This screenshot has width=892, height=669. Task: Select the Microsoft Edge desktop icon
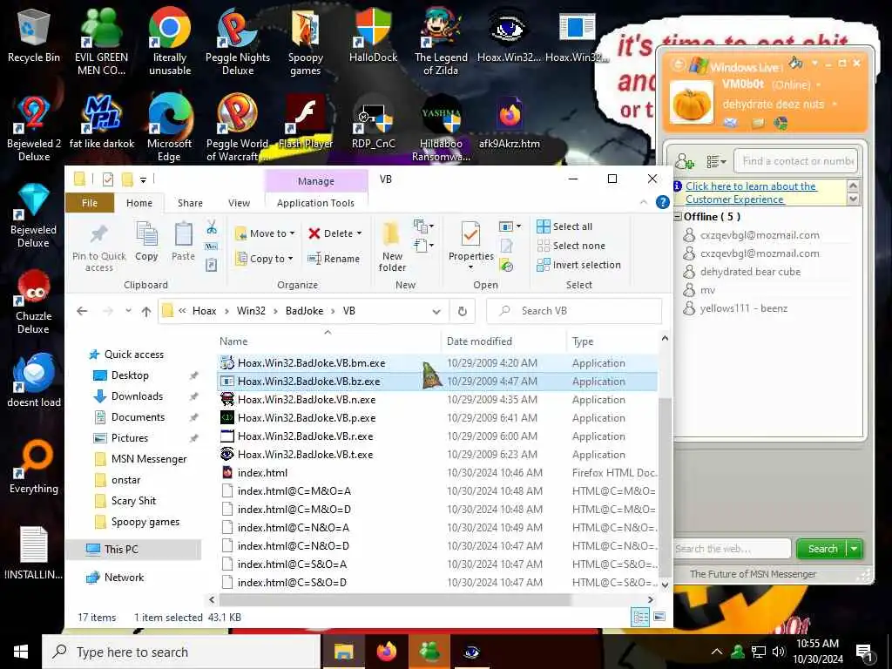[x=170, y=129]
